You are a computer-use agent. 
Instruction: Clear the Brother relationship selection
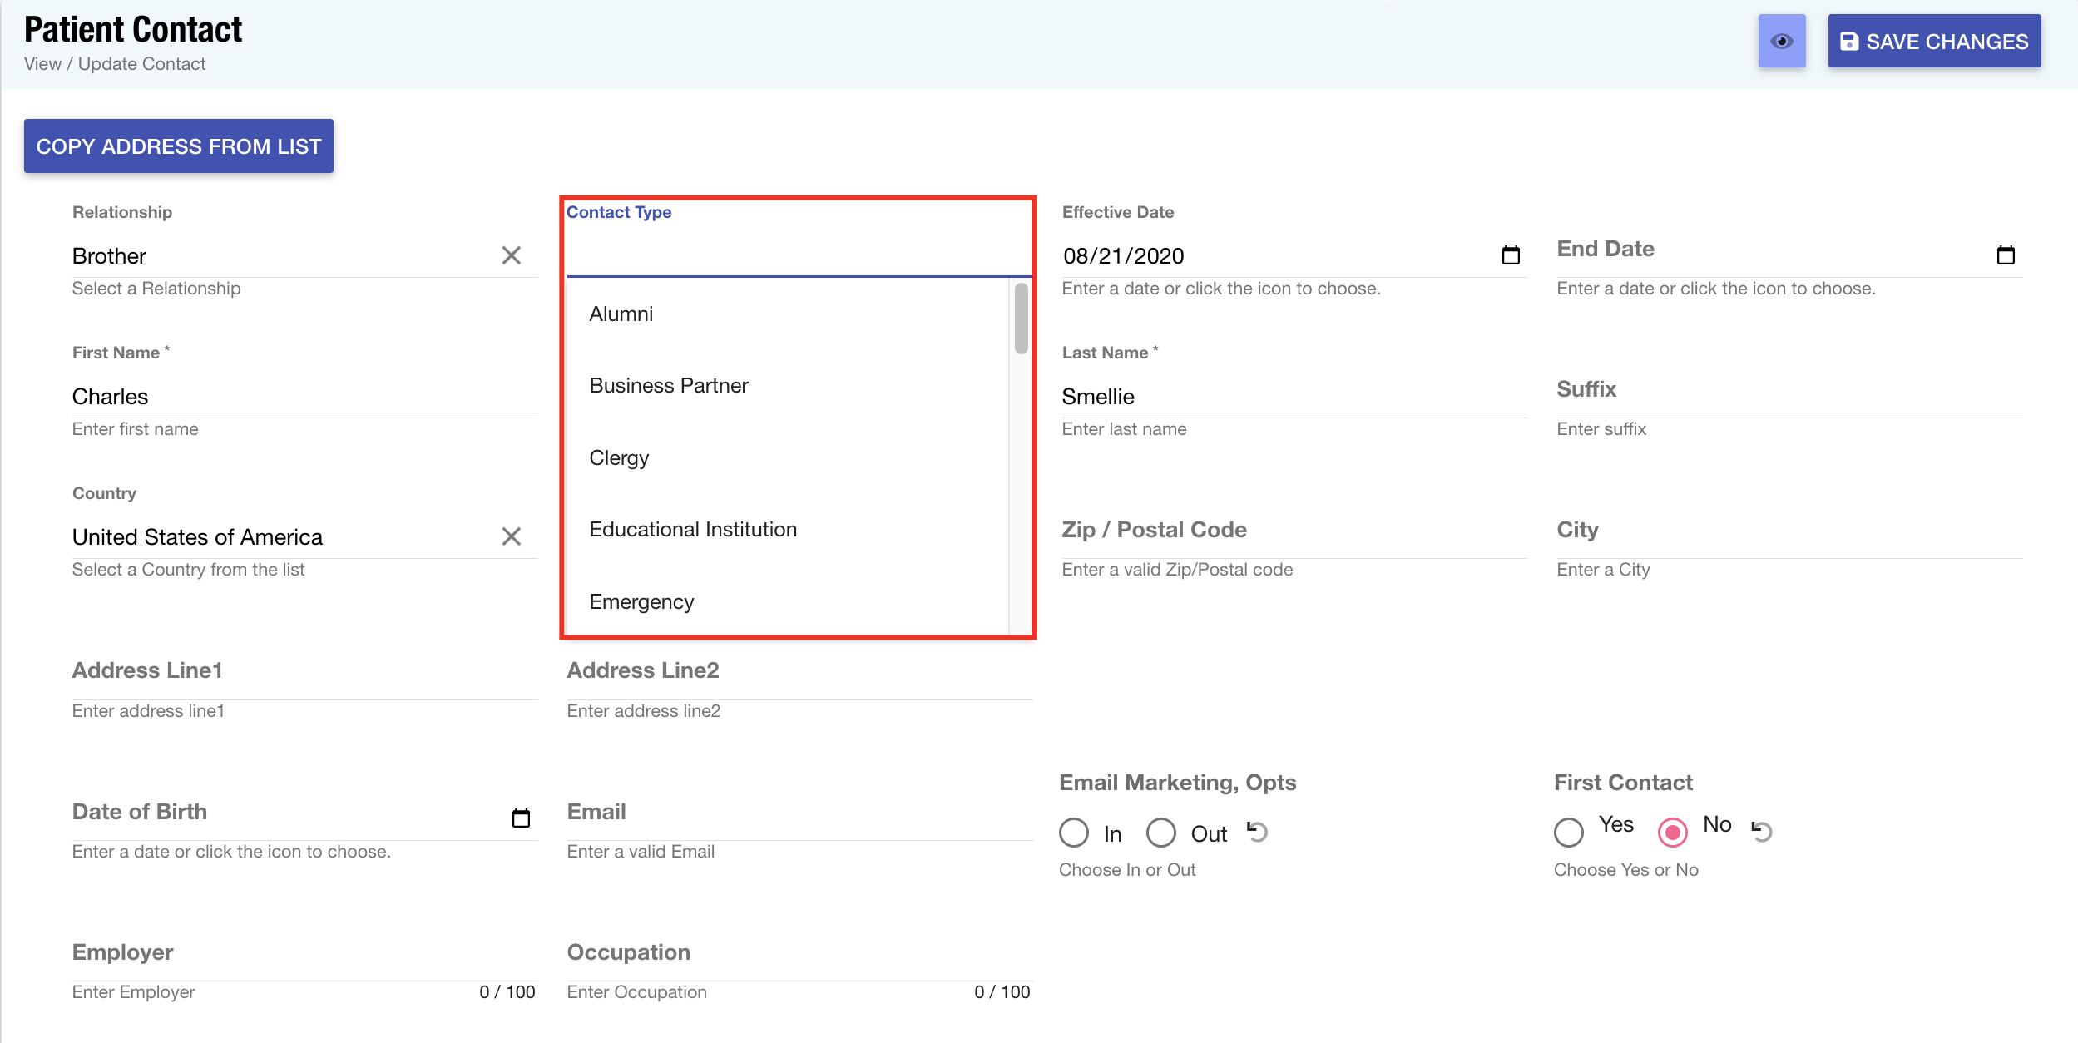(x=512, y=255)
